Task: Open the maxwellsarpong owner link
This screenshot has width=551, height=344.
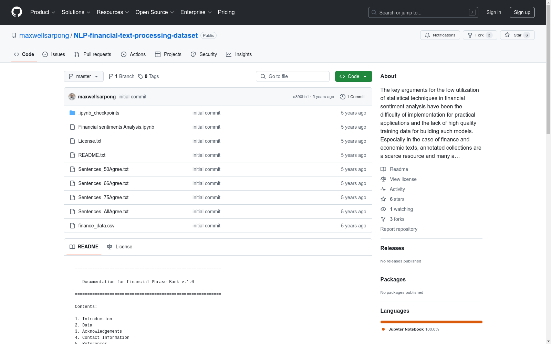Action: click(x=44, y=35)
